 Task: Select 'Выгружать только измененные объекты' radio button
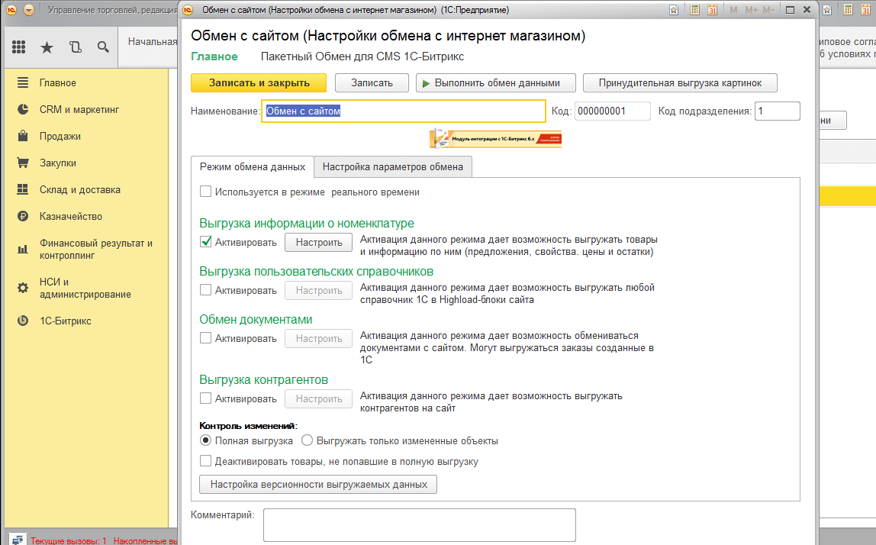click(x=308, y=440)
